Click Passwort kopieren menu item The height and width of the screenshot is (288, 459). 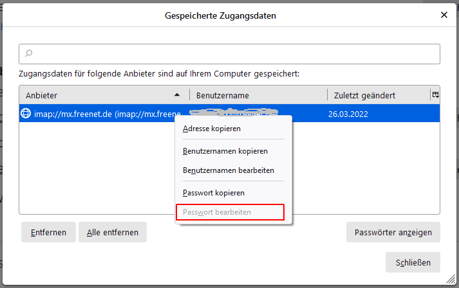(214, 192)
